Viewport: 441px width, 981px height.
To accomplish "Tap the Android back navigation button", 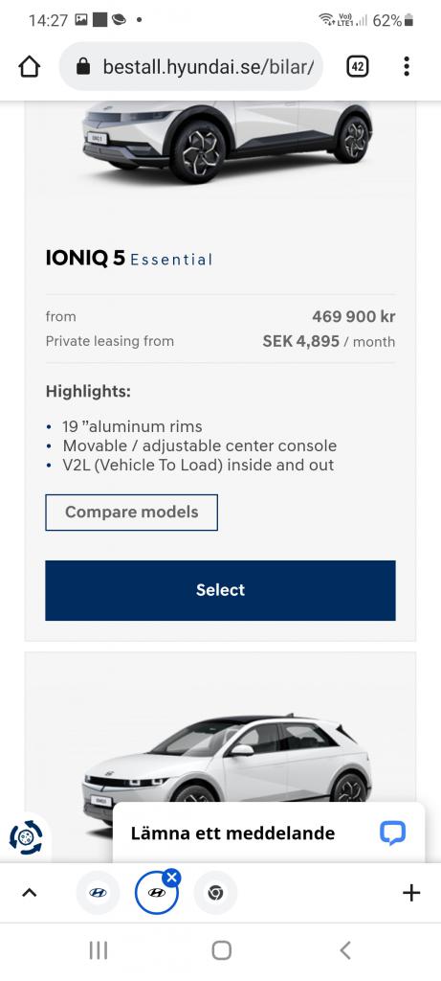I will coord(345,950).
